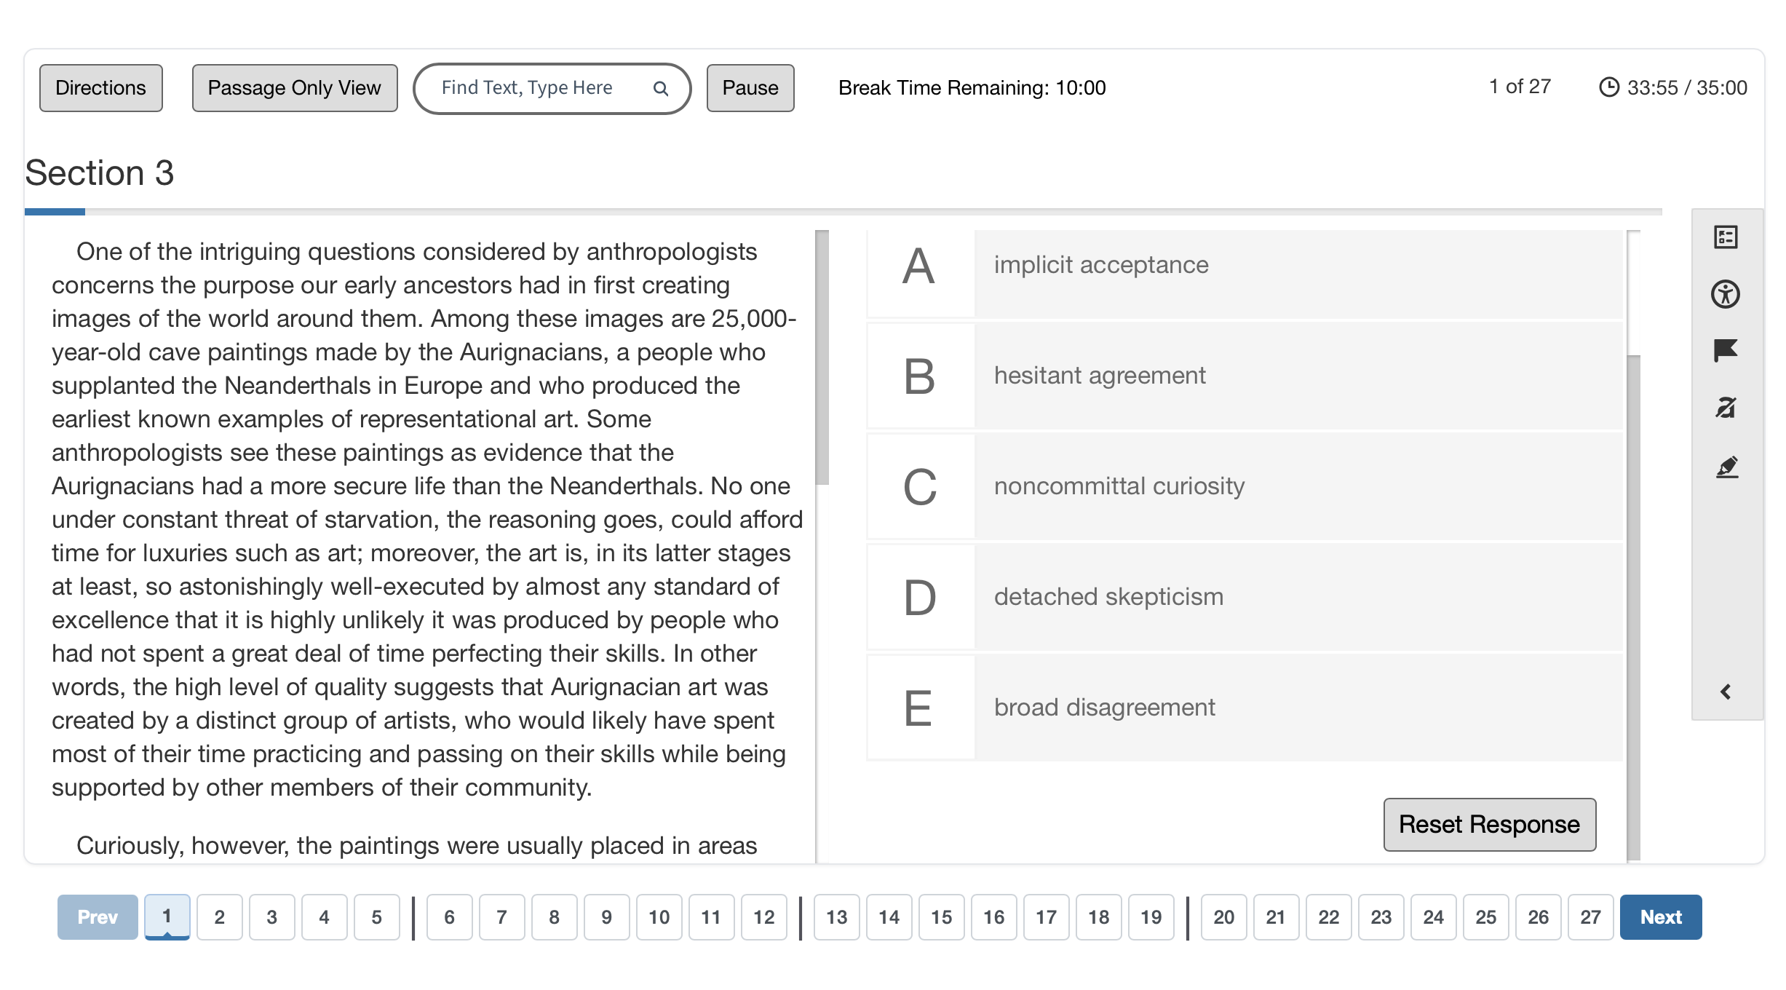The width and height of the screenshot is (1786, 990).
Task: Collapse the side tool panel chevron
Action: coord(1726,692)
